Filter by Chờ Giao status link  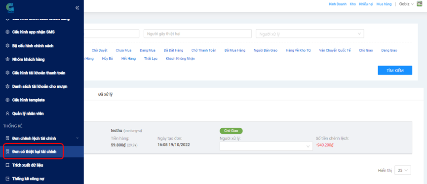coord(366,50)
